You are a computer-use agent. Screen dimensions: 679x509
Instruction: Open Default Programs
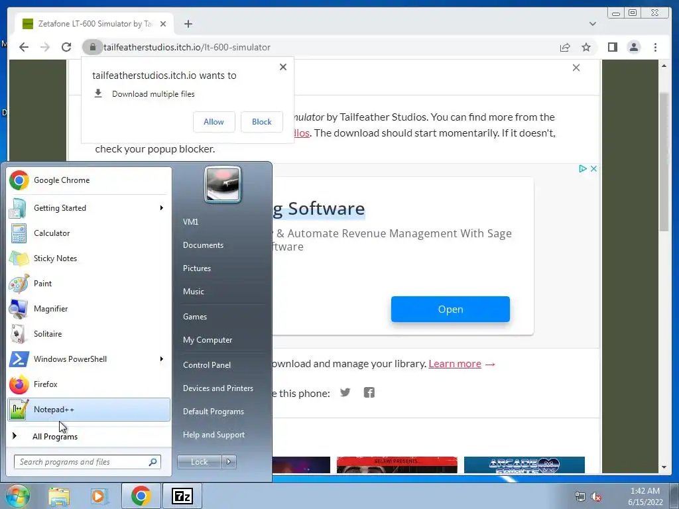pos(213,412)
